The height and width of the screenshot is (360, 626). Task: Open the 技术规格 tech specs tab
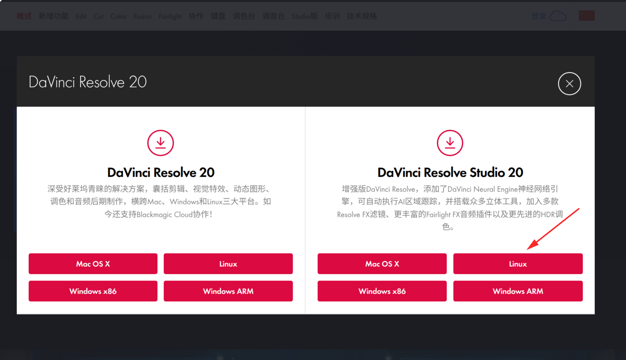coord(362,16)
